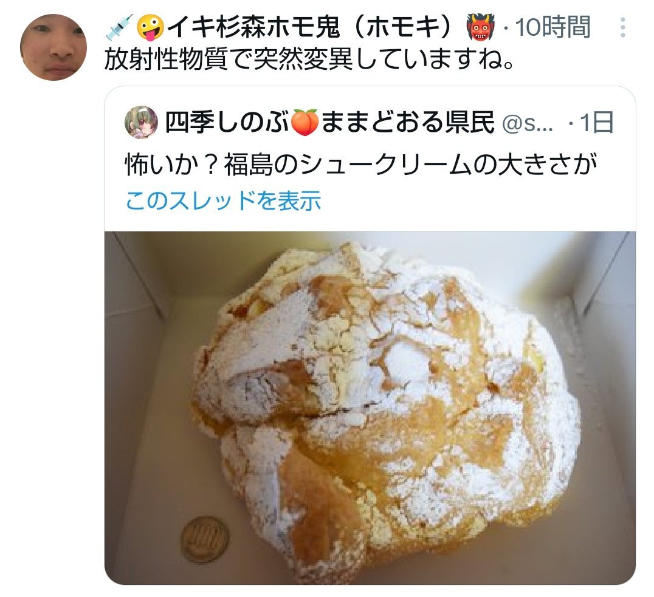Viewport: 654px width, 597px height.
Task: Open quoted user's anime avatar
Action: tap(141, 122)
